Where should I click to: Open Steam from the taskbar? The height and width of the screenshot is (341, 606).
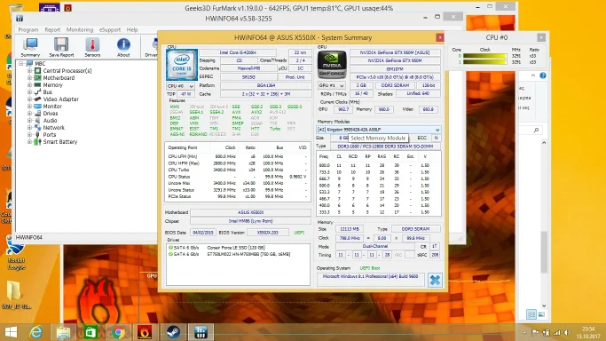coord(173,332)
